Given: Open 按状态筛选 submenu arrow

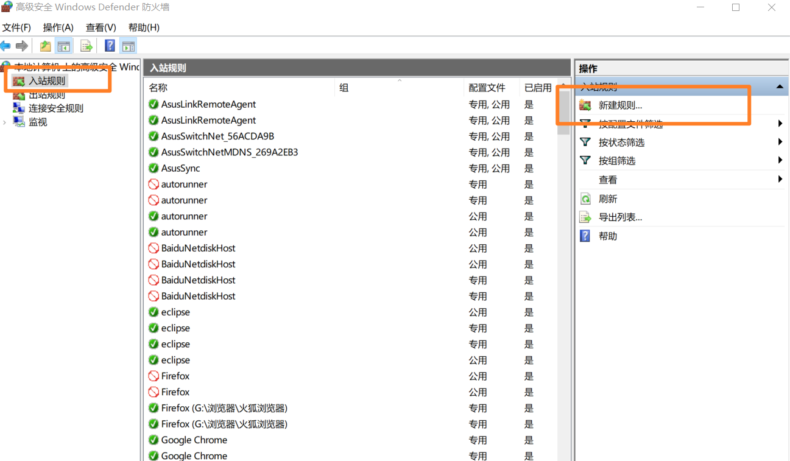Looking at the screenshot, I should 780,142.
